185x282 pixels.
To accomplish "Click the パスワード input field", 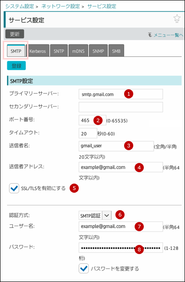I will coord(121,248).
